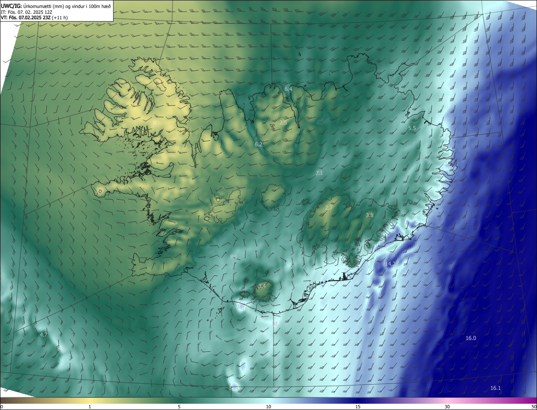Click the 15 tick on the color scale

[x=358, y=407]
